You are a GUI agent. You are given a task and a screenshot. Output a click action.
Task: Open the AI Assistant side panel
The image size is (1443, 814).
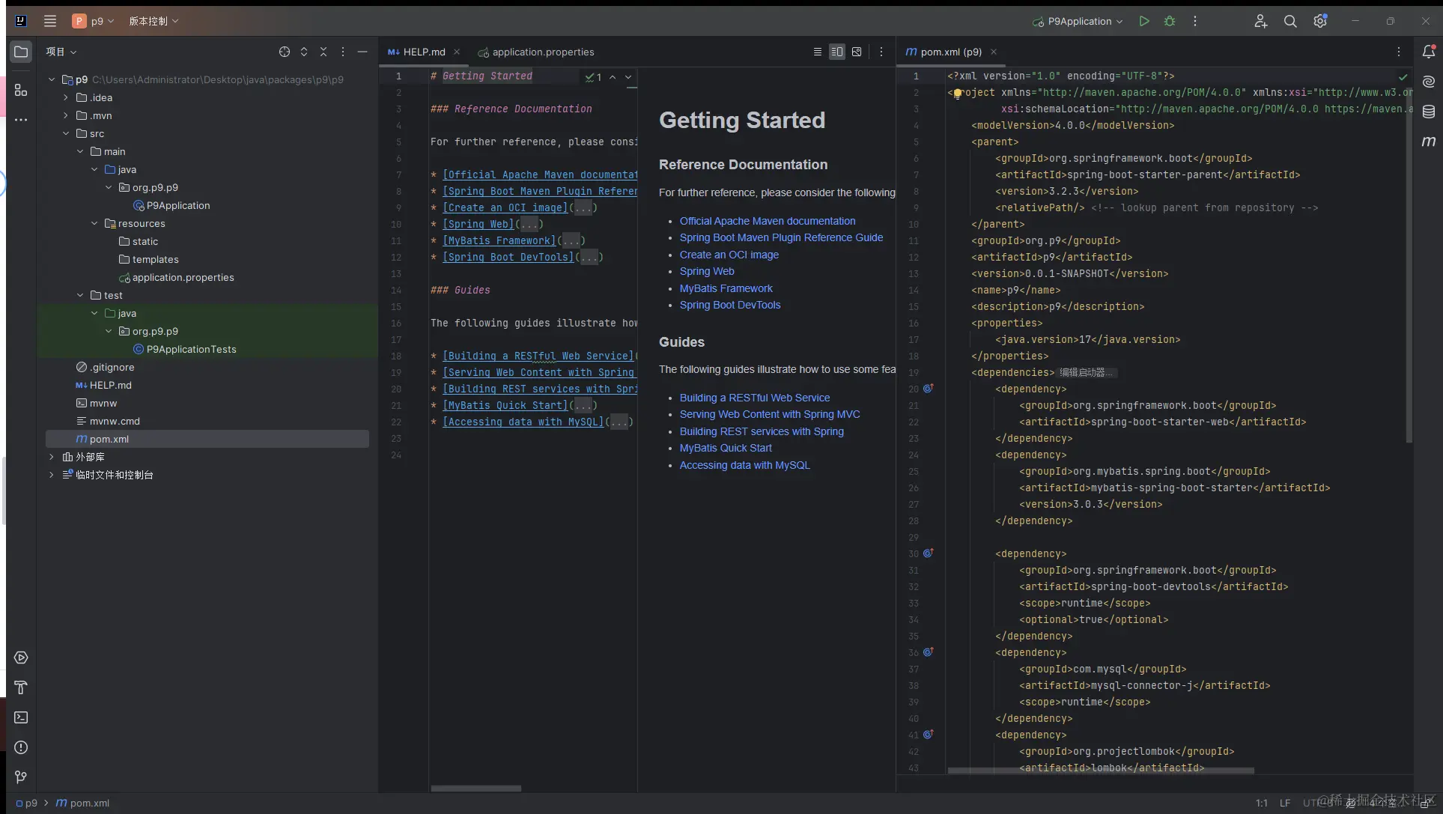point(1429,82)
